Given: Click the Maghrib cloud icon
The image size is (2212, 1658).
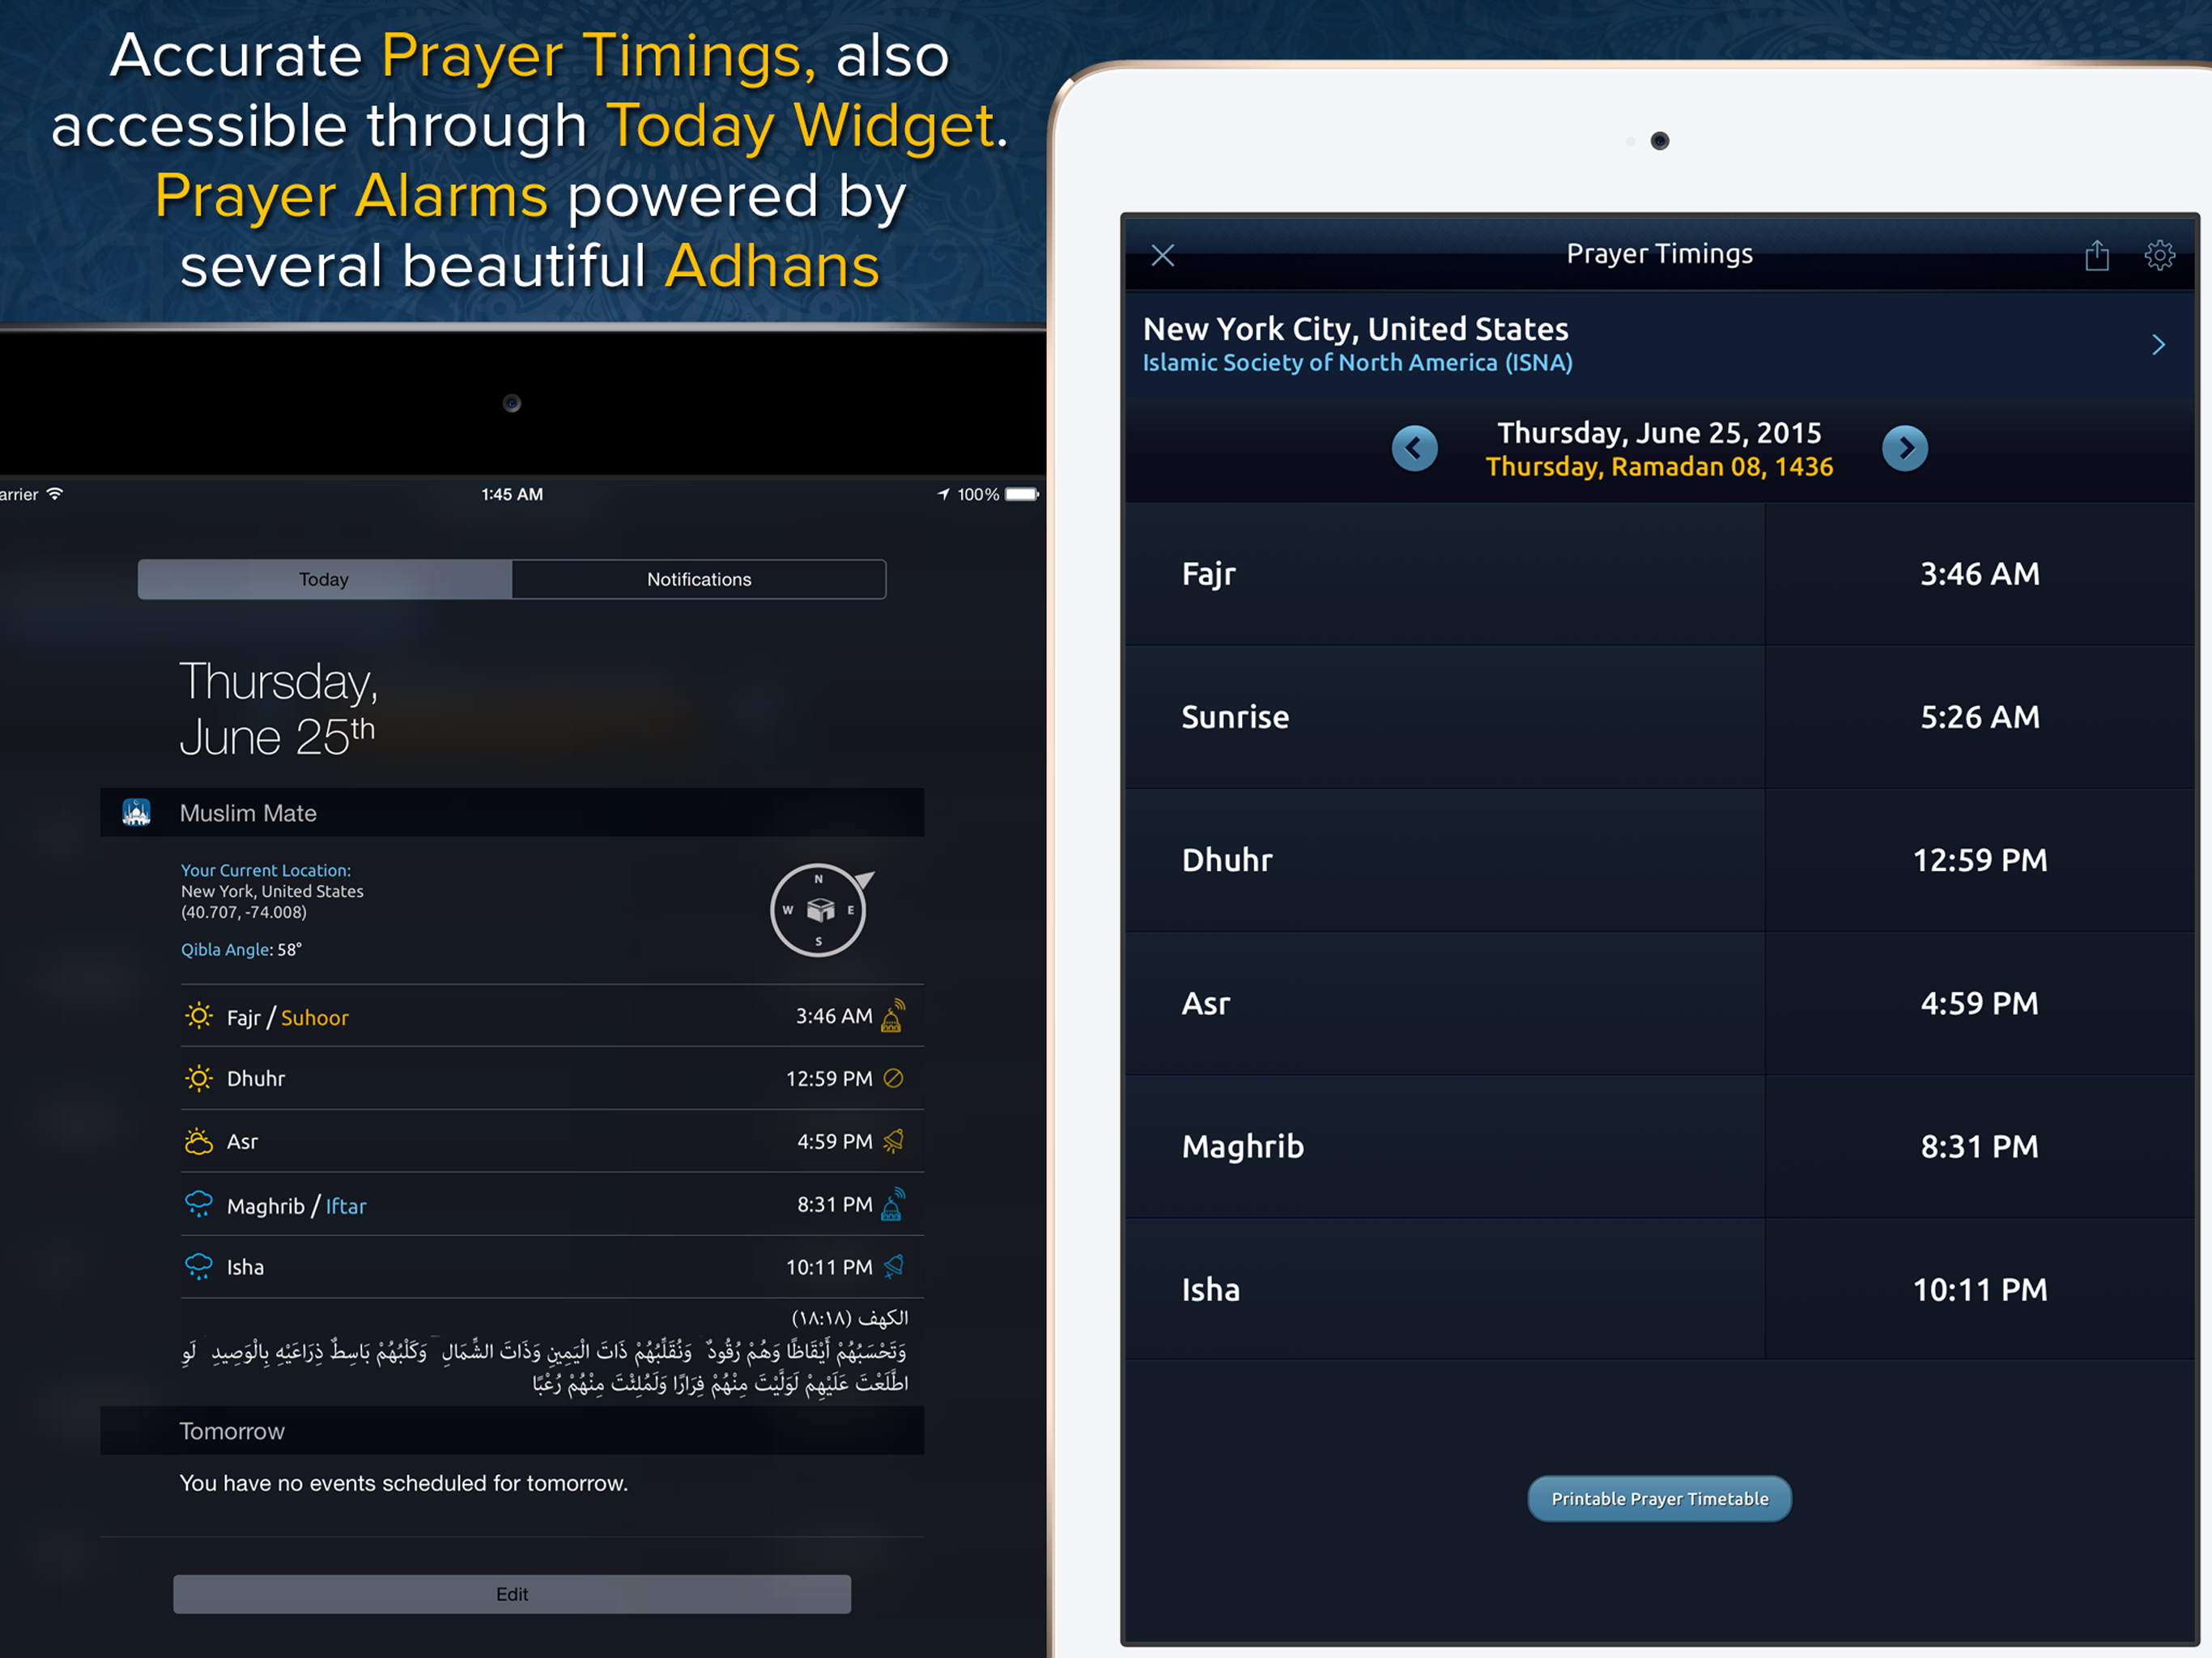Looking at the screenshot, I should tap(199, 1204).
